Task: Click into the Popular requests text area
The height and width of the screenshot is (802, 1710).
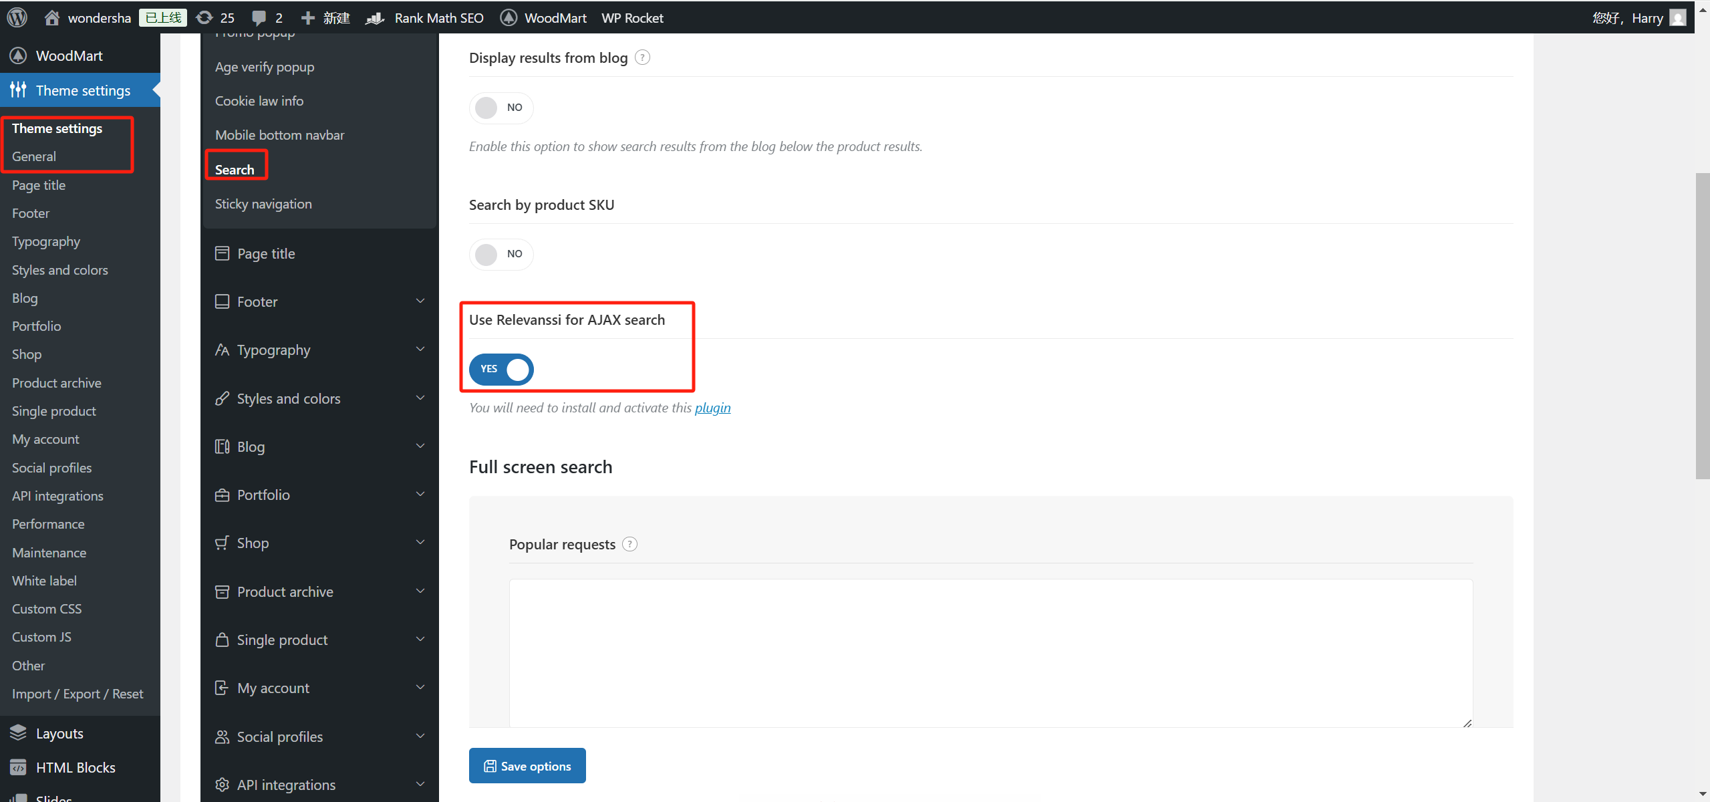Action: pos(990,652)
